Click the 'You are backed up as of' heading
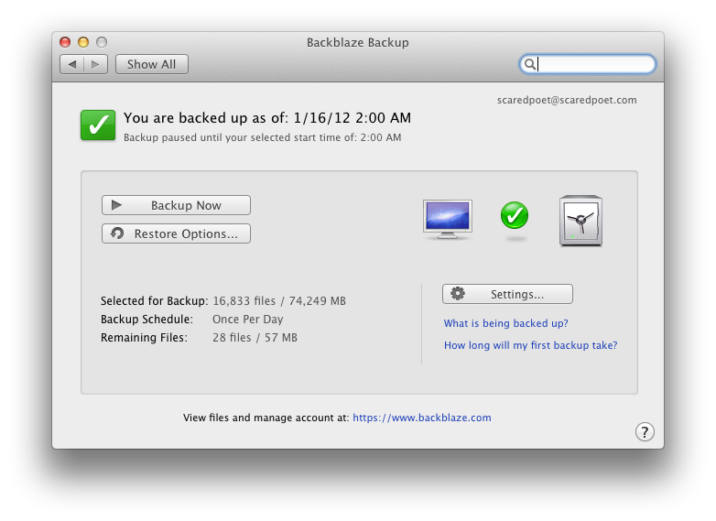Screen dimensions: 716x521 pyautogui.click(x=267, y=118)
